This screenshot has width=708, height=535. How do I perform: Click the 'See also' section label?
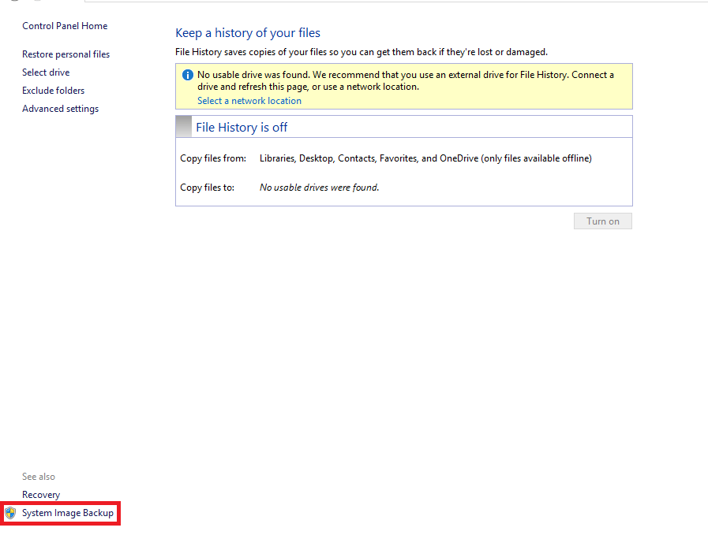point(39,477)
